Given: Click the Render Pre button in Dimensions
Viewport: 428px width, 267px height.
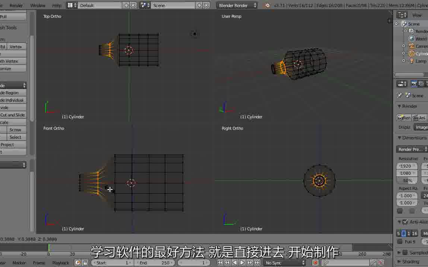Looking at the screenshot, I should point(411,149).
